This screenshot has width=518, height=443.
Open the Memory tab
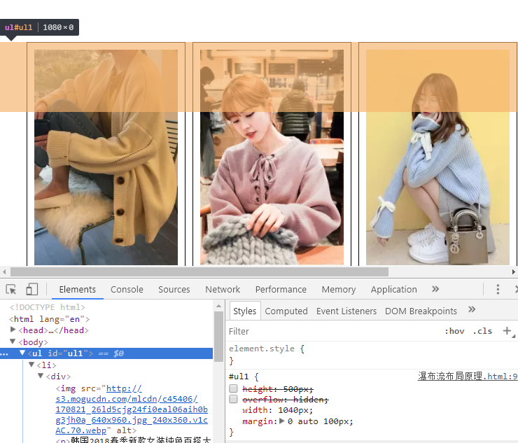click(339, 290)
